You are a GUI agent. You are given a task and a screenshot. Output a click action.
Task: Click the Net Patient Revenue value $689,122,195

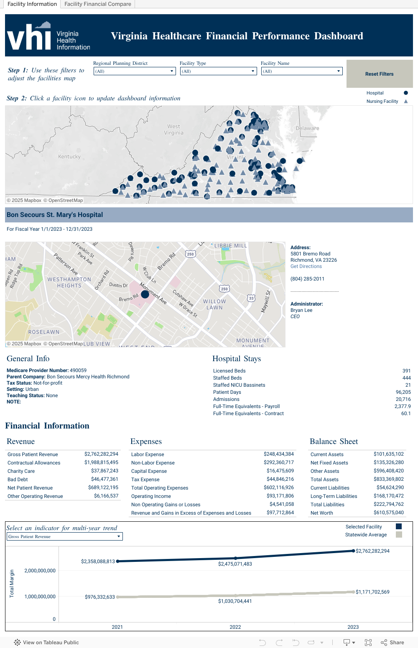click(x=103, y=487)
